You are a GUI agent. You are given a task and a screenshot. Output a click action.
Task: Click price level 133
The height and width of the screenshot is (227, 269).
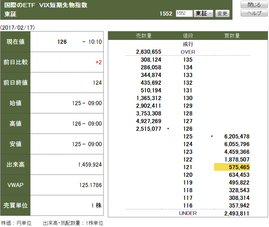[x=188, y=75]
